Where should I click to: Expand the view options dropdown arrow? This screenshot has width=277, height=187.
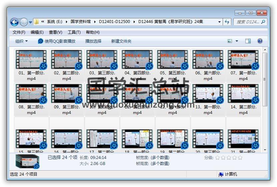pos(237,41)
